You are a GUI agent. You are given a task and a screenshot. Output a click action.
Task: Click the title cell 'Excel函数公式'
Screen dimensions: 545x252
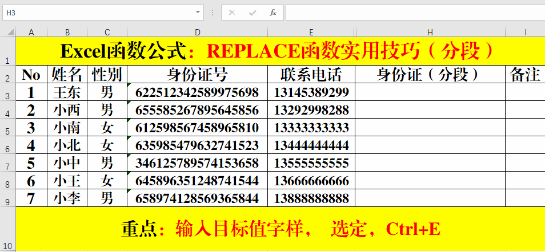(x=280, y=51)
